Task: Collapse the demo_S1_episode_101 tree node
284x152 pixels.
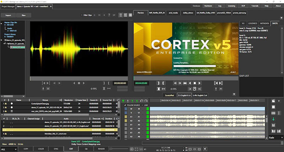Action: pyautogui.click(x=1, y=40)
